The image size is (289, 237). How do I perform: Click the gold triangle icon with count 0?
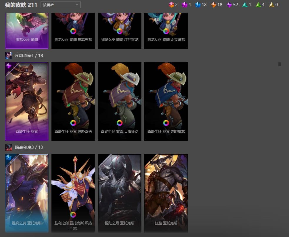coord(272,5)
